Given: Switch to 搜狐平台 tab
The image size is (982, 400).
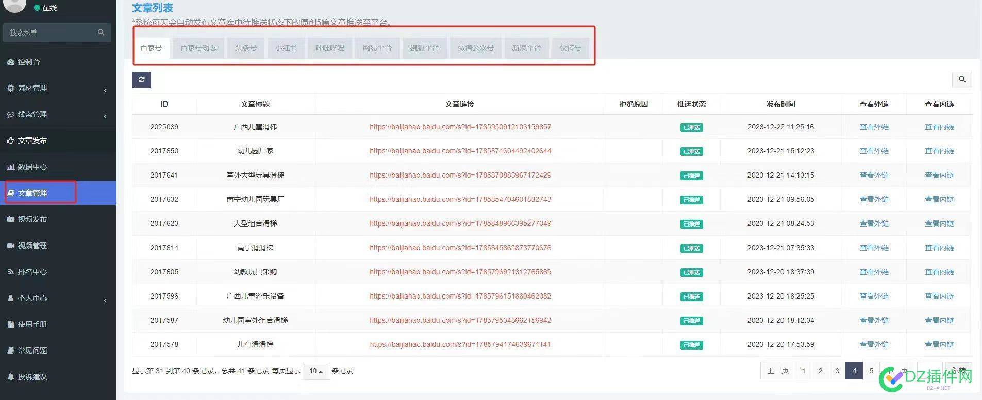Looking at the screenshot, I should [424, 48].
